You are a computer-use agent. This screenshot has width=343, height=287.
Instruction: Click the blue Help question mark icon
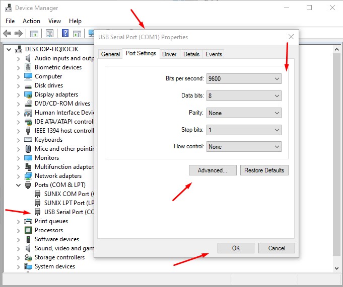click(x=65, y=33)
